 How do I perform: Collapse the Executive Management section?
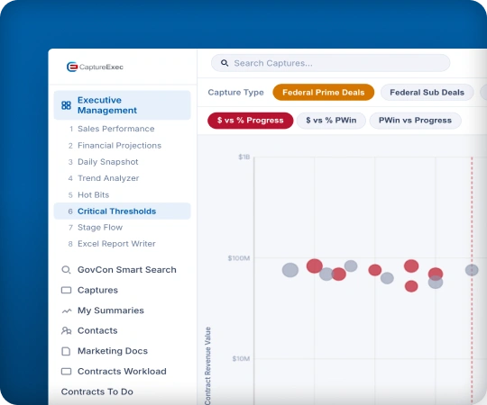(x=122, y=105)
